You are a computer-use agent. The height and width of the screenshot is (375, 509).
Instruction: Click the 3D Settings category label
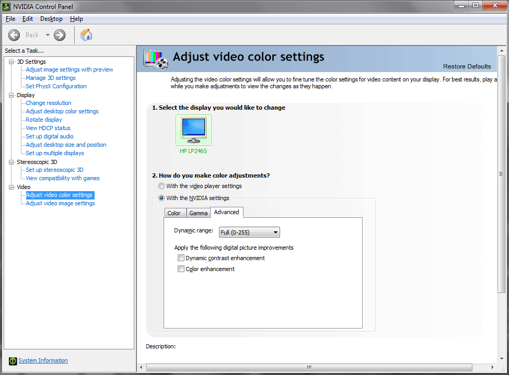(x=31, y=62)
